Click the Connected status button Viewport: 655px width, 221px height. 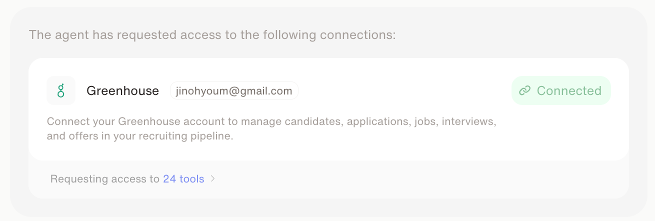pyautogui.click(x=561, y=90)
